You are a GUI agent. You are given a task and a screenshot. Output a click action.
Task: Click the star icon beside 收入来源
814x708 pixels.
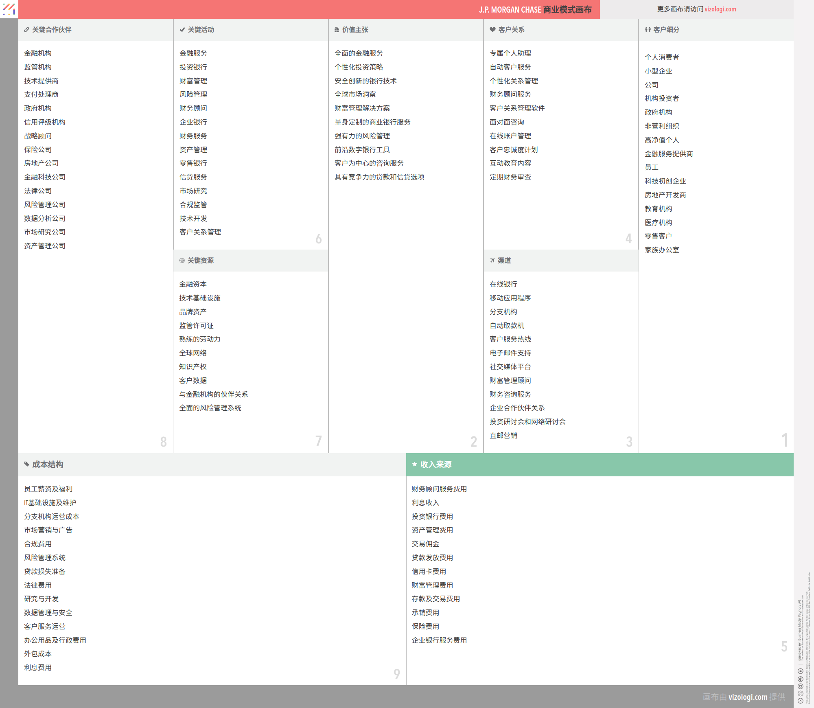(414, 464)
